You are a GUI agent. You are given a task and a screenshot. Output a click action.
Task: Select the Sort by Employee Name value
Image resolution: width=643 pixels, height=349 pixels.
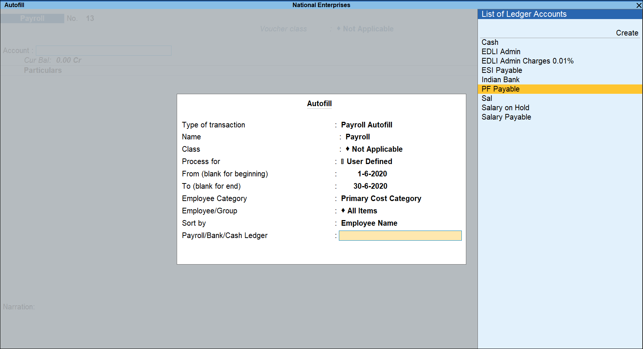tap(369, 223)
